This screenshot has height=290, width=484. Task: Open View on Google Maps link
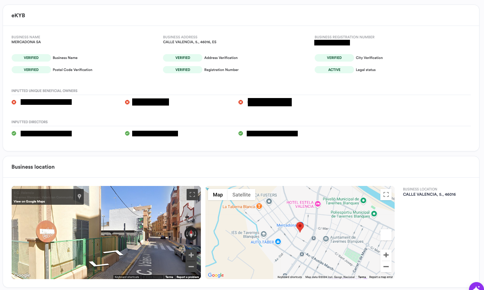tap(29, 202)
